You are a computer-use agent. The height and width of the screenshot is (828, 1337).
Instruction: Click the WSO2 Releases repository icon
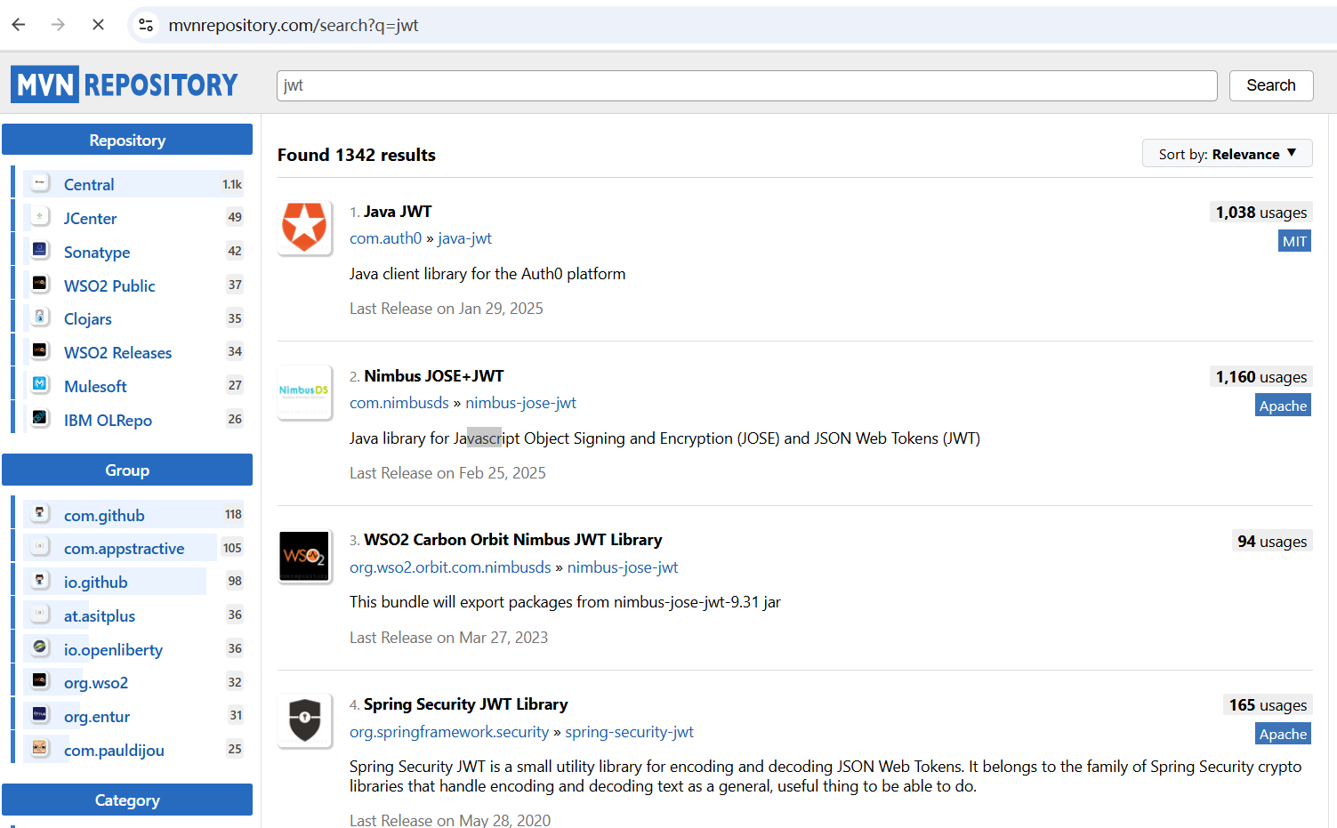(40, 351)
